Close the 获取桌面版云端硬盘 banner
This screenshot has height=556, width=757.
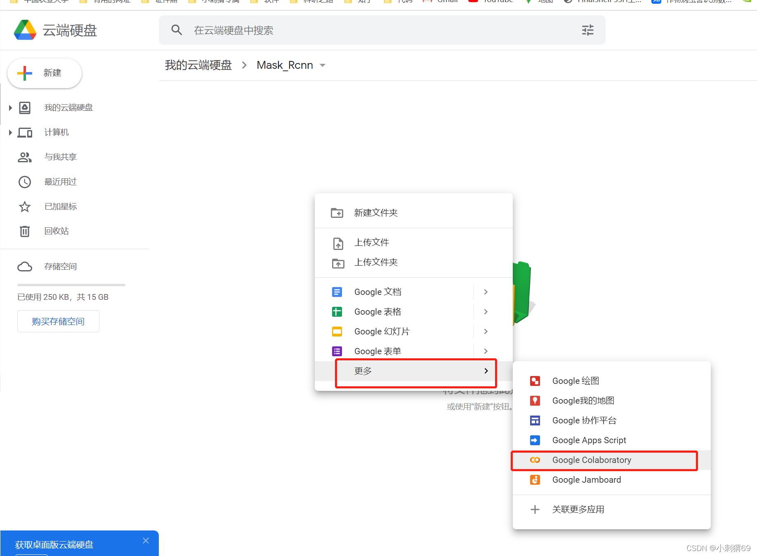146,541
